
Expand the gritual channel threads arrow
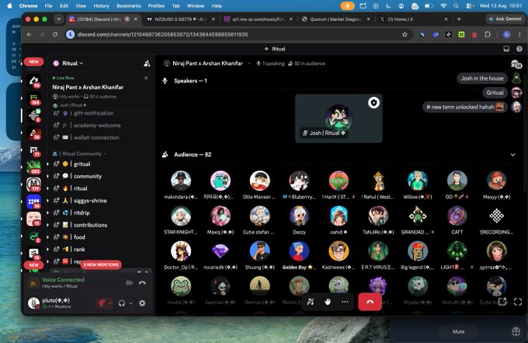point(48,164)
